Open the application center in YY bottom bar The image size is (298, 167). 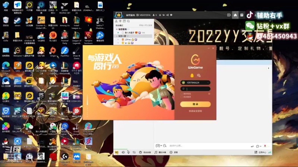(260, 152)
